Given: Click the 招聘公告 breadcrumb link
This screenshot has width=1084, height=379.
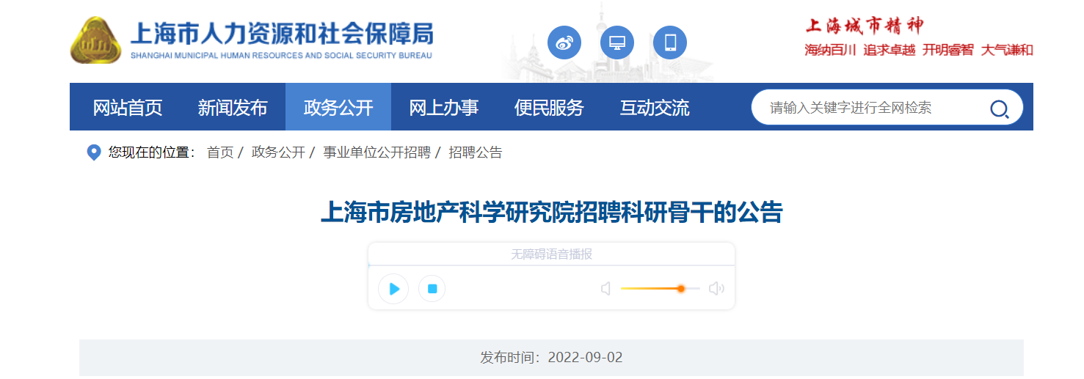Looking at the screenshot, I should [x=476, y=152].
